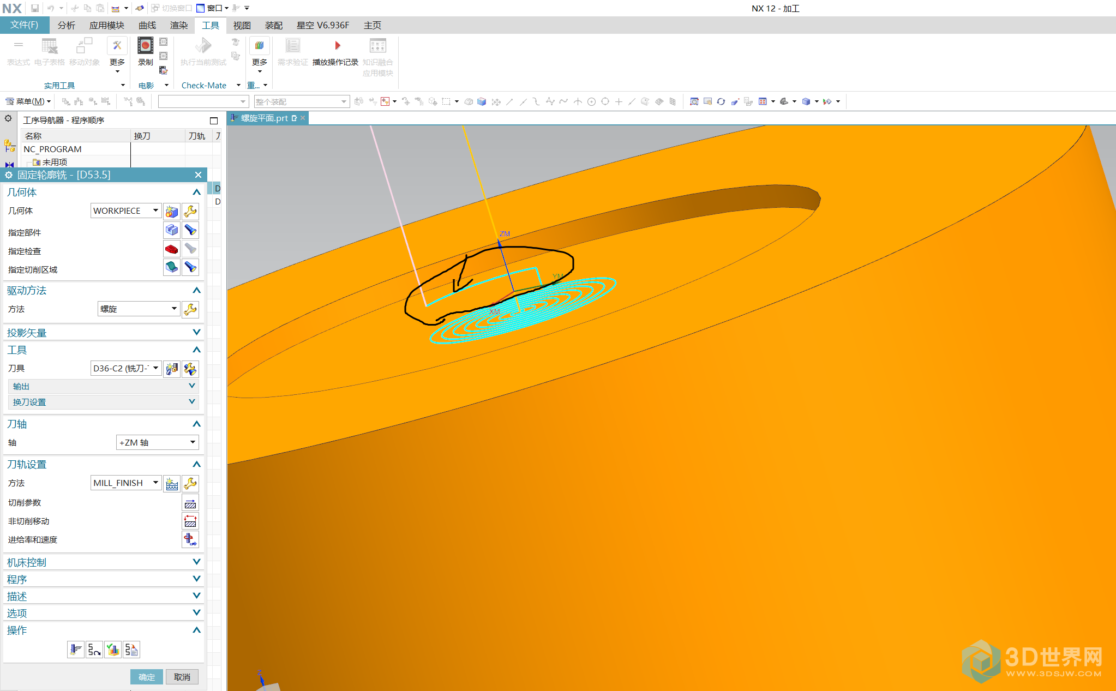Switch to 装配 ribbon tab
Viewport: 1116px width, 691px height.
click(x=274, y=26)
